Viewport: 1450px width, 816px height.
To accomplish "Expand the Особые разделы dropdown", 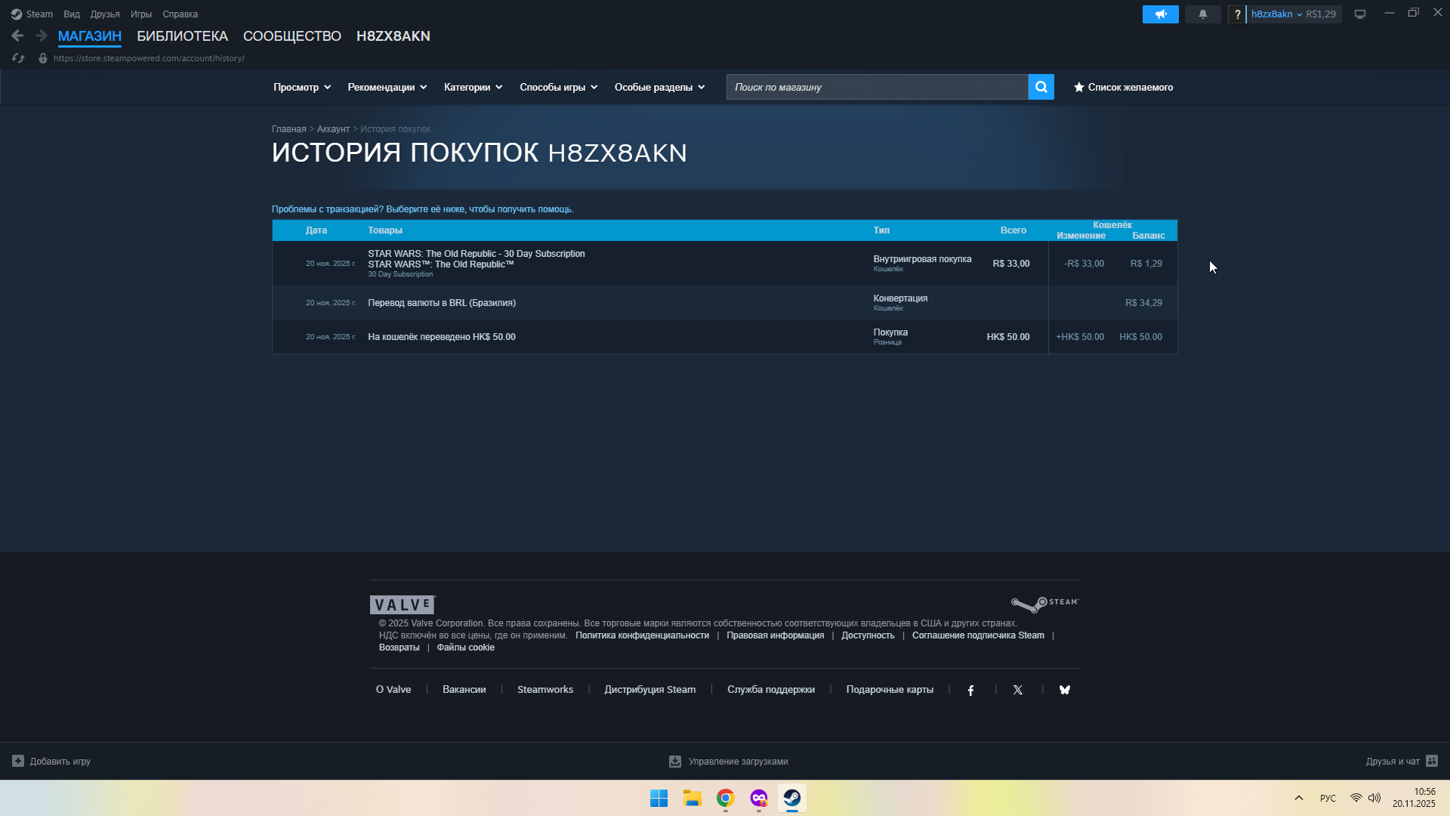I will tap(659, 87).
